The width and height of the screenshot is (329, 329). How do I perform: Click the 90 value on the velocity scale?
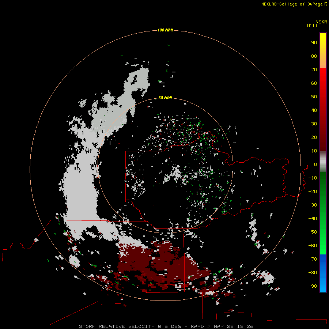[x=314, y=43]
